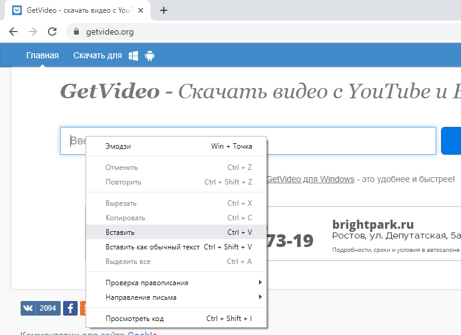Select the GetVideo browser tab
The width and height of the screenshot is (461, 335).
78,10
